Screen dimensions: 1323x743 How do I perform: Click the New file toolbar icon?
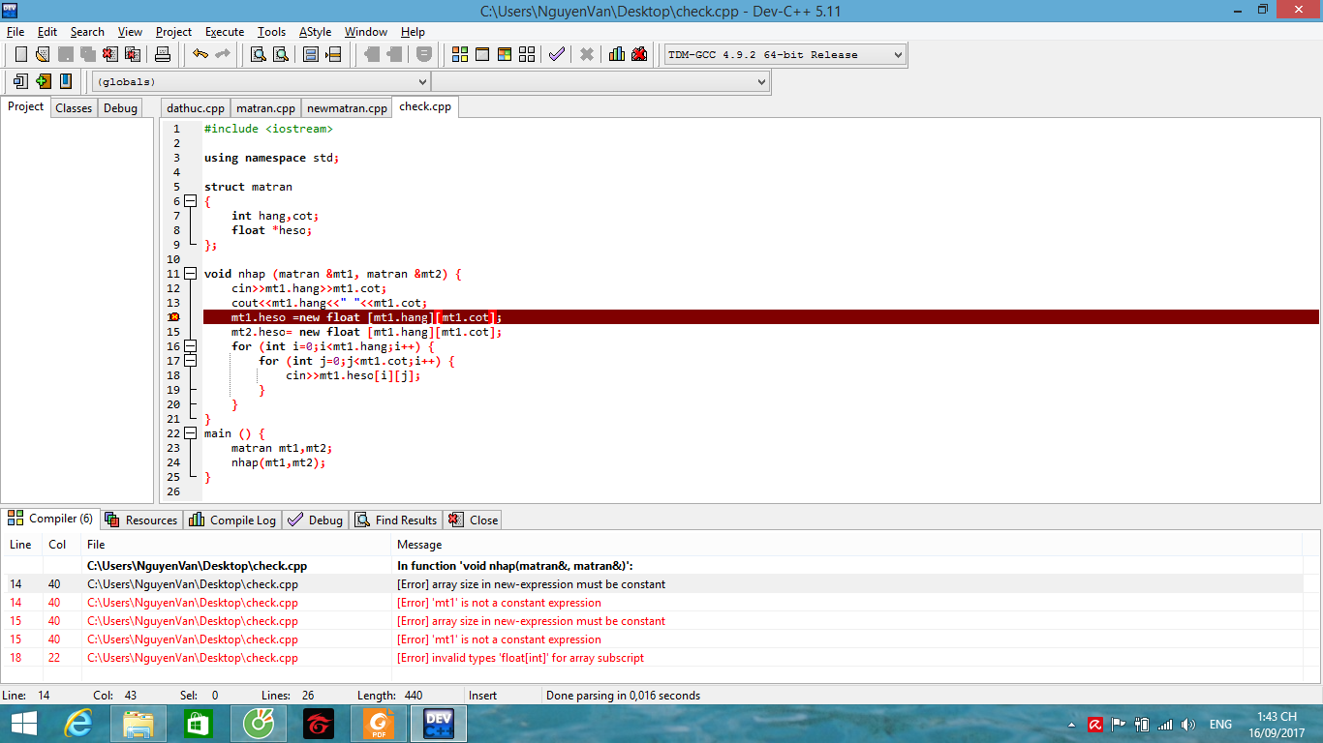coord(20,54)
